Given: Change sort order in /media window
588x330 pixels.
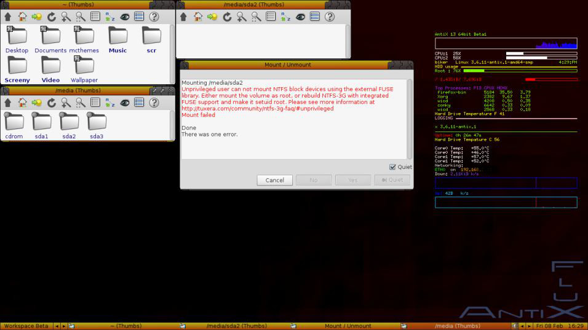Looking at the screenshot, I should pos(110,102).
